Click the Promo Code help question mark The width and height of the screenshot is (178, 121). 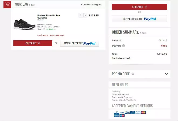click(133, 74)
